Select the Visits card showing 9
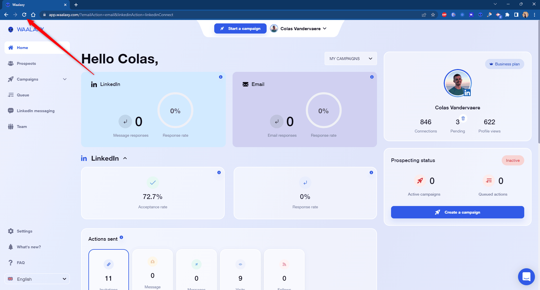 [240, 270]
